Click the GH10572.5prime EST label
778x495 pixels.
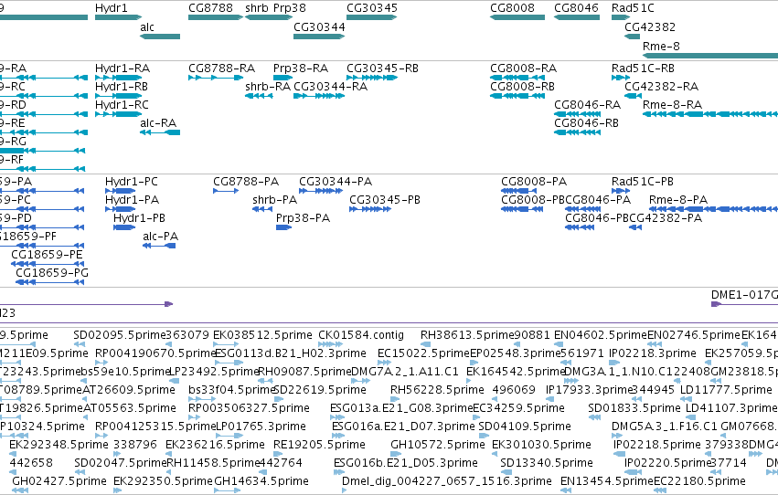(437, 445)
